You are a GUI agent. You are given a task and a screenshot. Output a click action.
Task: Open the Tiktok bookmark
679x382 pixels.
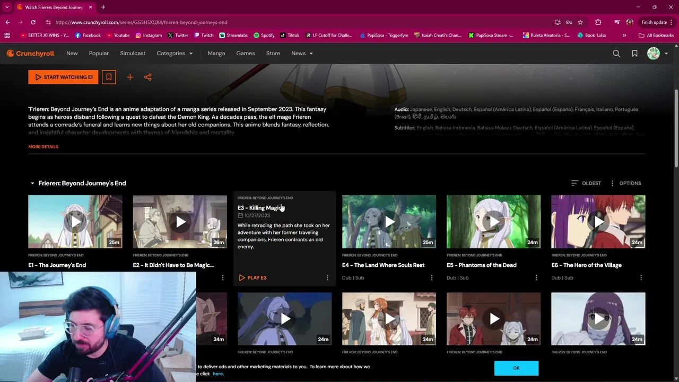click(290, 36)
